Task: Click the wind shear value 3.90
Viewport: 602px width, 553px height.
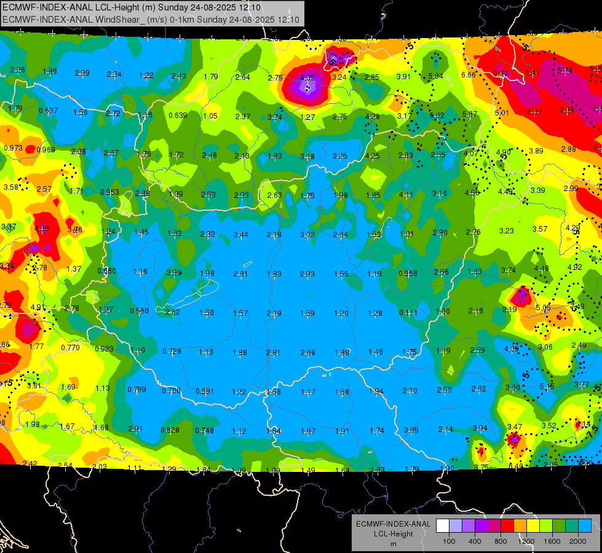Action: click(174, 272)
